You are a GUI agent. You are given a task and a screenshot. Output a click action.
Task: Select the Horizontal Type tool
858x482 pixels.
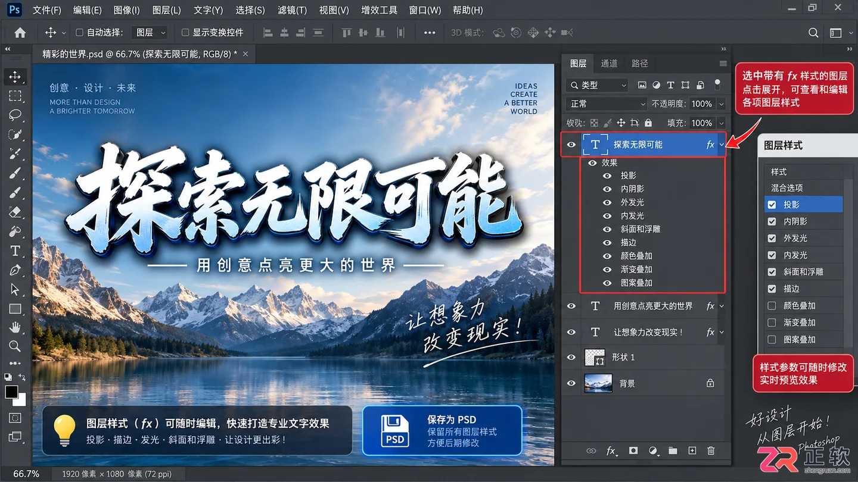[x=15, y=251]
